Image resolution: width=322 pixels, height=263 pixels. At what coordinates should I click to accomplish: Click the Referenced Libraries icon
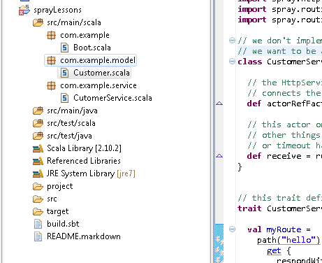(x=38, y=161)
